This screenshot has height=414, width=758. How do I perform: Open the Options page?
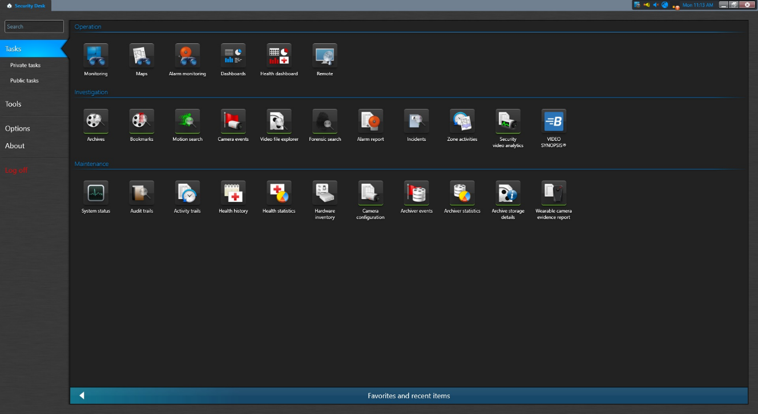tap(18, 128)
